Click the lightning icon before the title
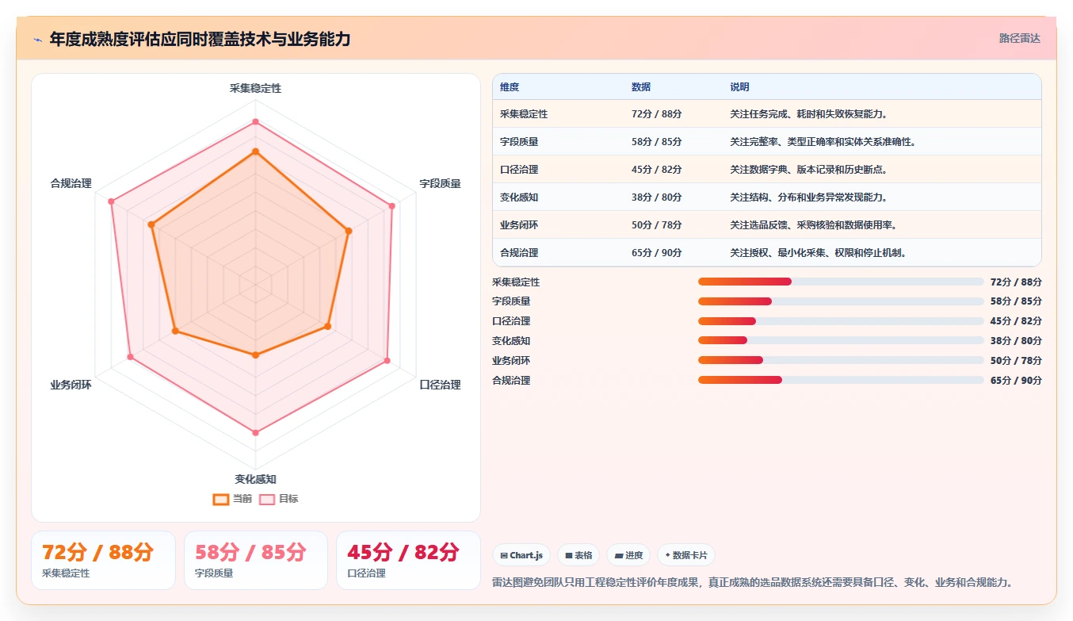The height and width of the screenshot is (621, 1073). (38, 40)
